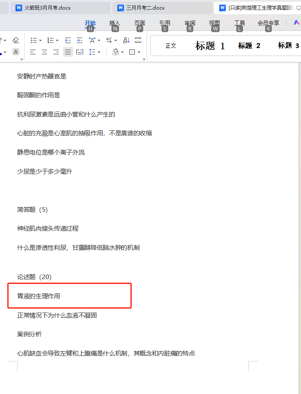Apply bulleted list formatting

[x=34, y=40]
